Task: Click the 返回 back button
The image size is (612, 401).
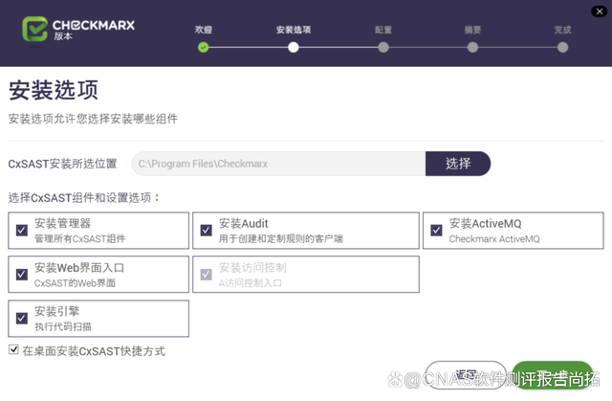Action: pos(466,375)
